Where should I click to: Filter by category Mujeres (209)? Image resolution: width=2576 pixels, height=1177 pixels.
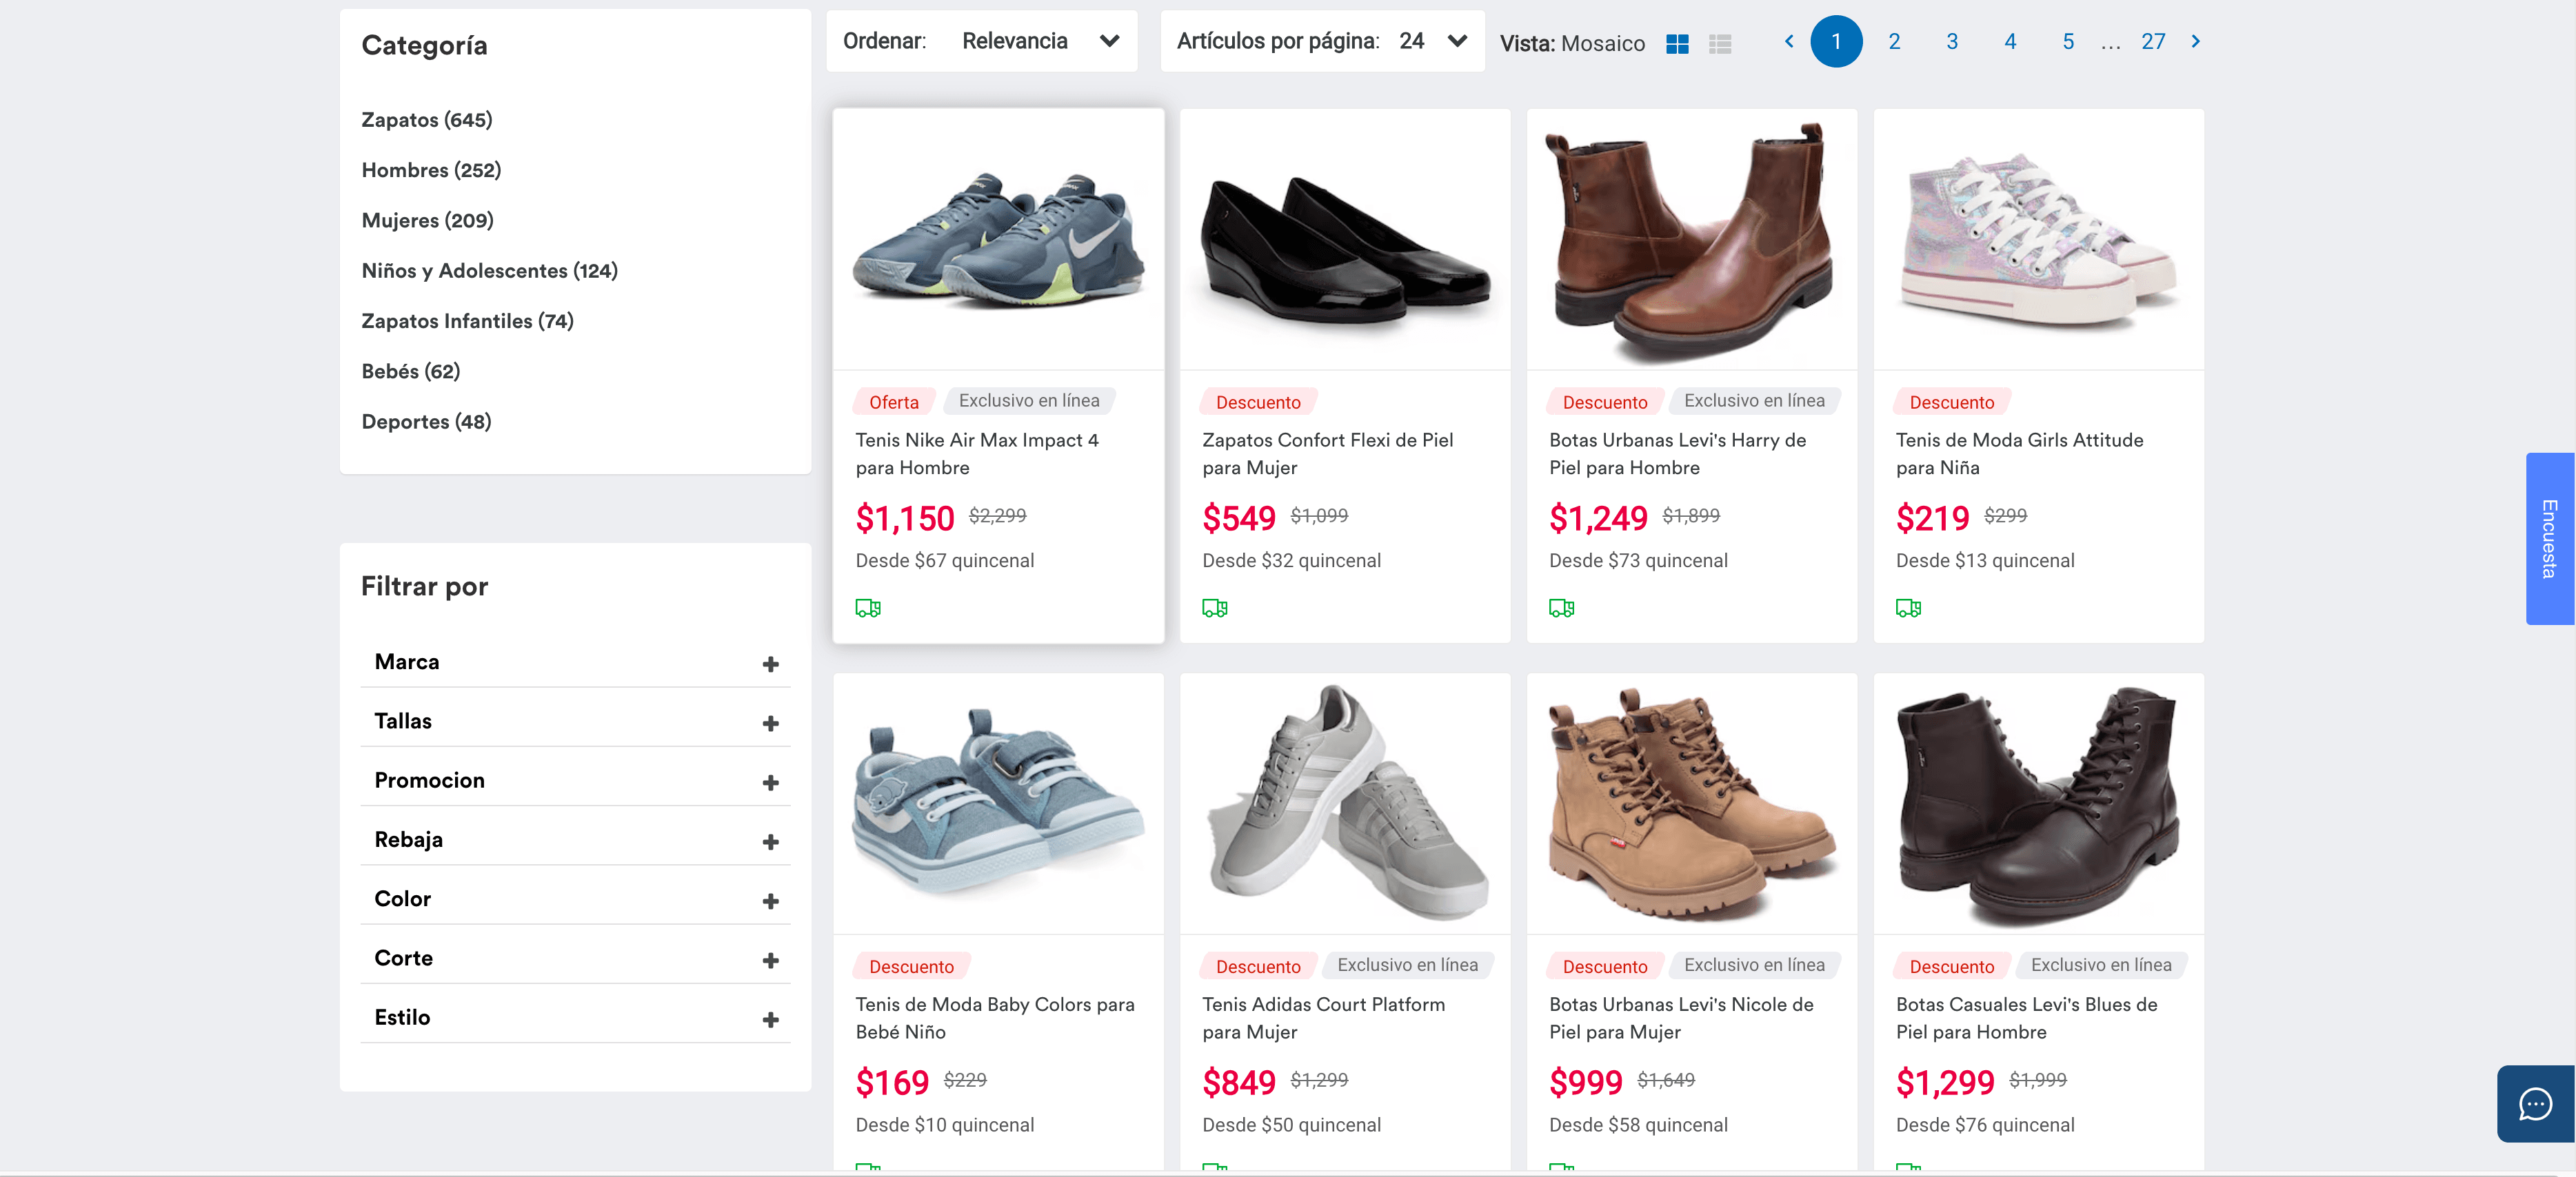pyautogui.click(x=428, y=220)
